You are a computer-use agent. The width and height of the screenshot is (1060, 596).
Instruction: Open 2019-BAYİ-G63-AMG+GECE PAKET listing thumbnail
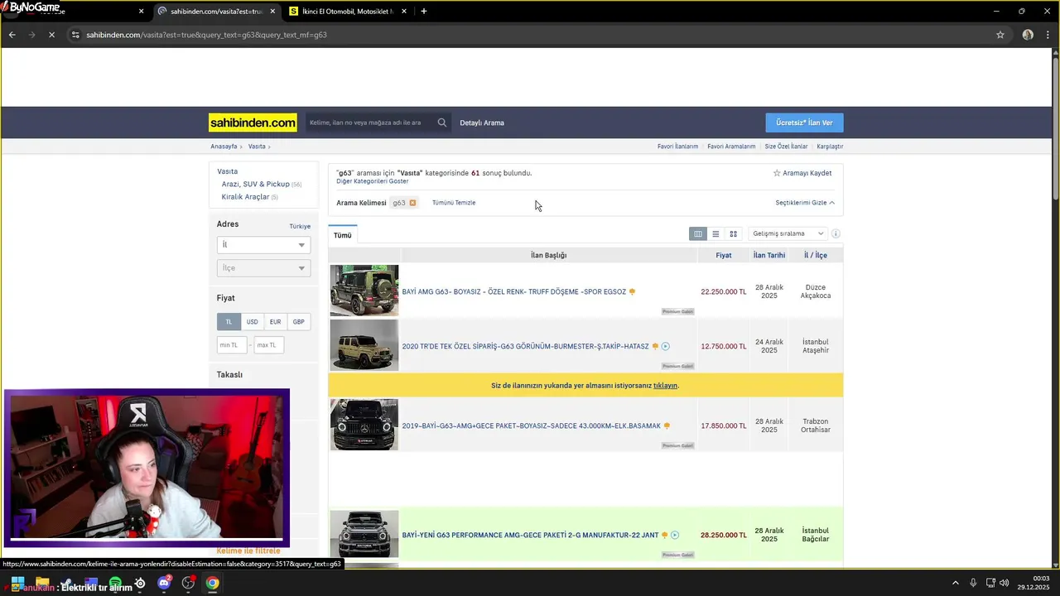pyautogui.click(x=364, y=425)
